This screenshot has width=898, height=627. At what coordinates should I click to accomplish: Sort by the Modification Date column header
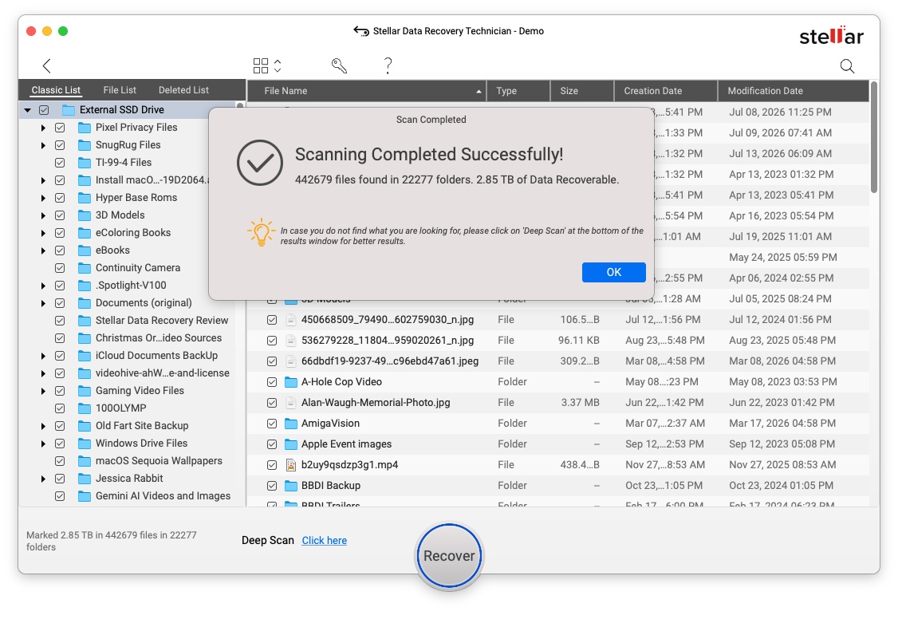click(x=794, y=91)
